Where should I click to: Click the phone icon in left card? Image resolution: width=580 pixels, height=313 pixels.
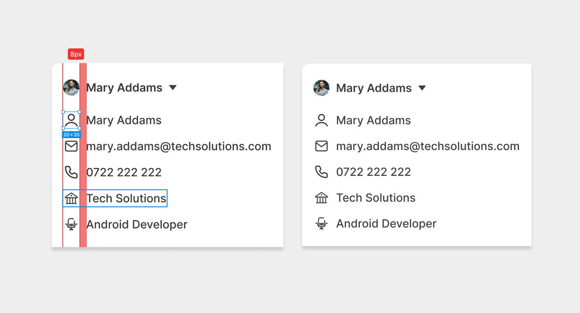coord(71,172)
